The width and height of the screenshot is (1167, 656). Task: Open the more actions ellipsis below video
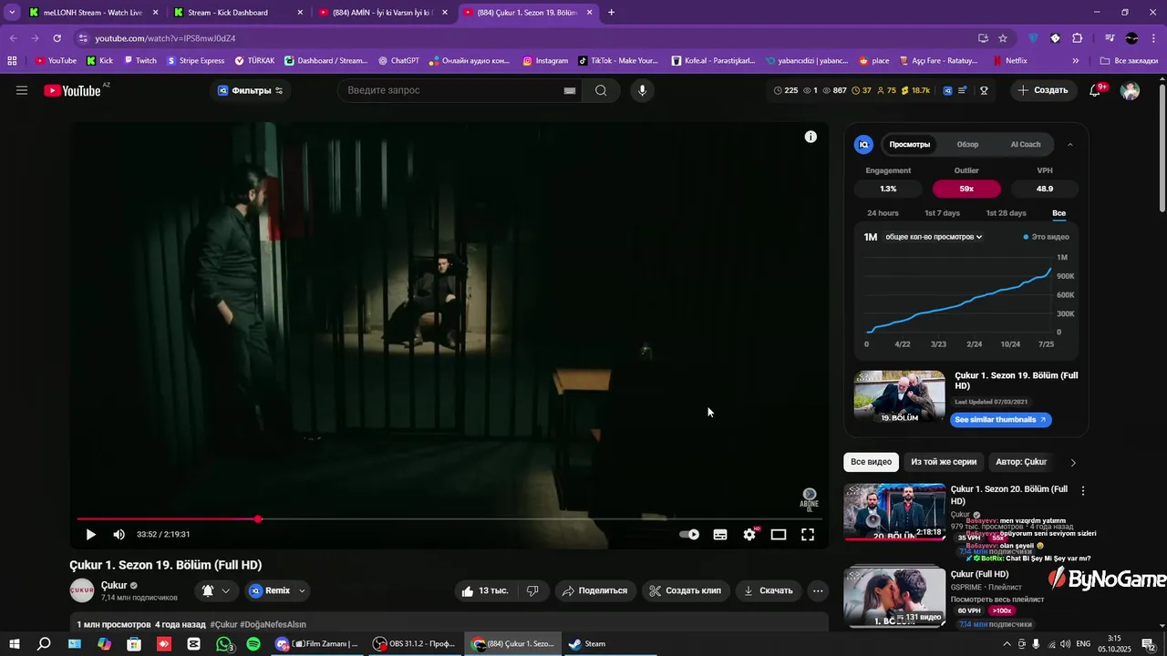pos(818,590)
